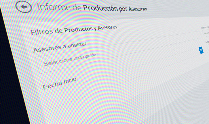Click the 'Productos a analizar' label at right

[205, 27]
